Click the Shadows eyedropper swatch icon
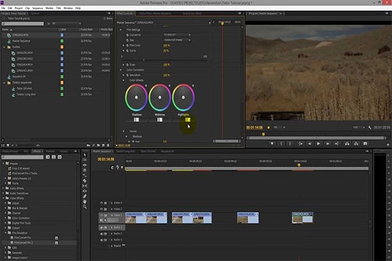The height and width of the screenshot is (261, 392). tap(137, 120)
